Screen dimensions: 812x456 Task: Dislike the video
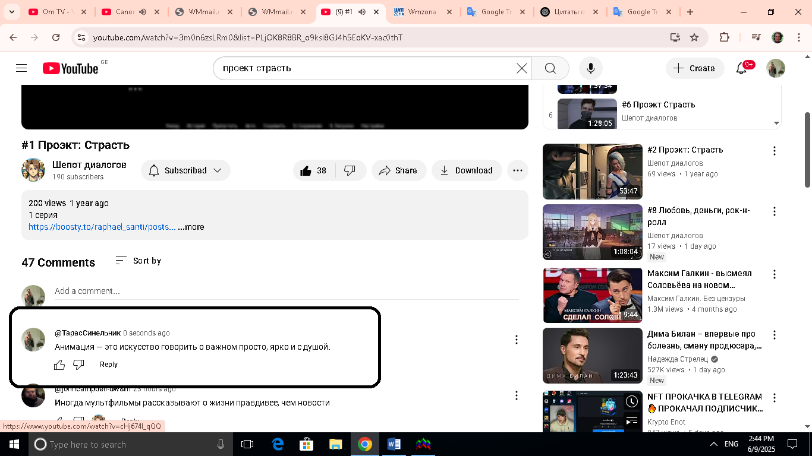point(350,170)
